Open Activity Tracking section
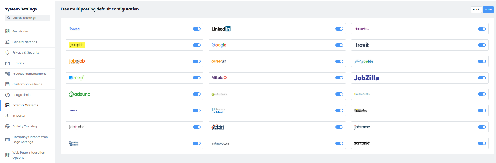Viewport: 496px width, 163px height. [x=28, y=126]
